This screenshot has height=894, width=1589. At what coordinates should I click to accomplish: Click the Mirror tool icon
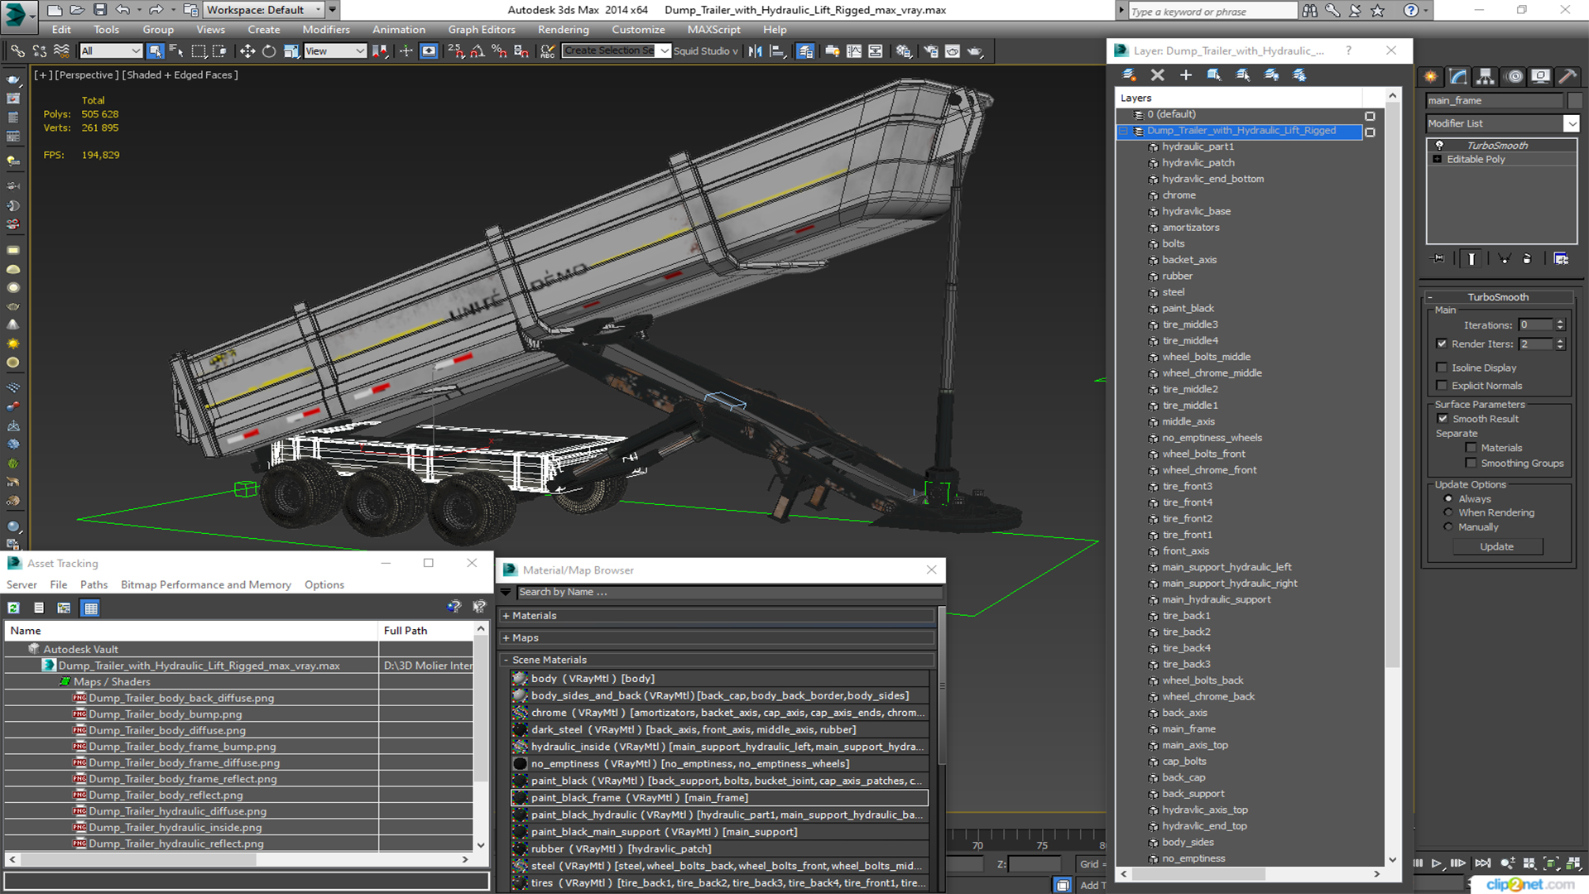(x=755, y=51)
